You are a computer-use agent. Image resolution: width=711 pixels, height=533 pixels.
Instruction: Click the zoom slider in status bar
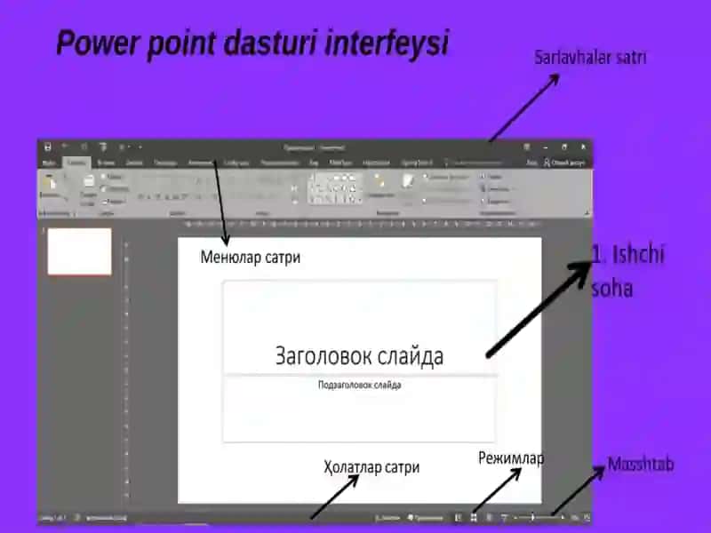(x=539, y=517)
